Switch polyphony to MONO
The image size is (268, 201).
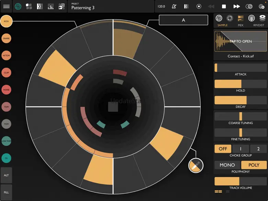[x=227, y=165]
